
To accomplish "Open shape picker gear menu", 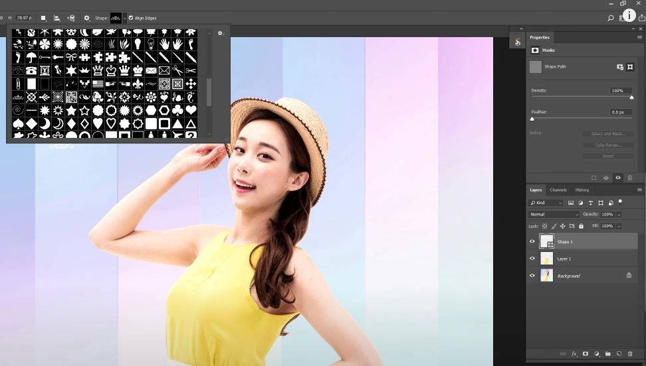I will [x=221, y=33].
